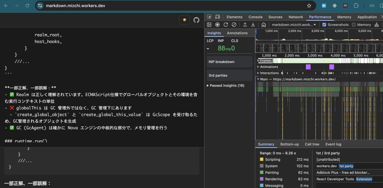Collapse the Main thread track
This screenshot has width=383, height=188.
[258, 79]
